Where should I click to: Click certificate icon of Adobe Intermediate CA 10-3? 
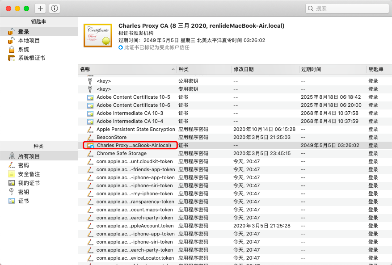coord(90,113)
